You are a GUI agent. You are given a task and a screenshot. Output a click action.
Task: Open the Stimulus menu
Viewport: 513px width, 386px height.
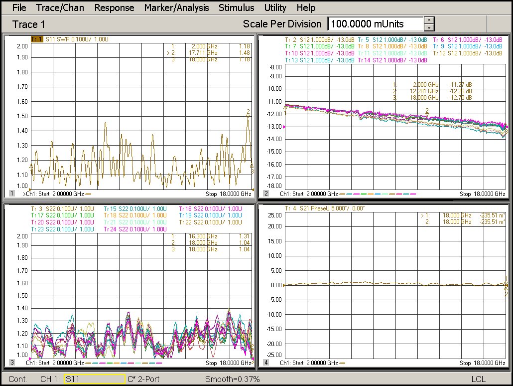236,7
